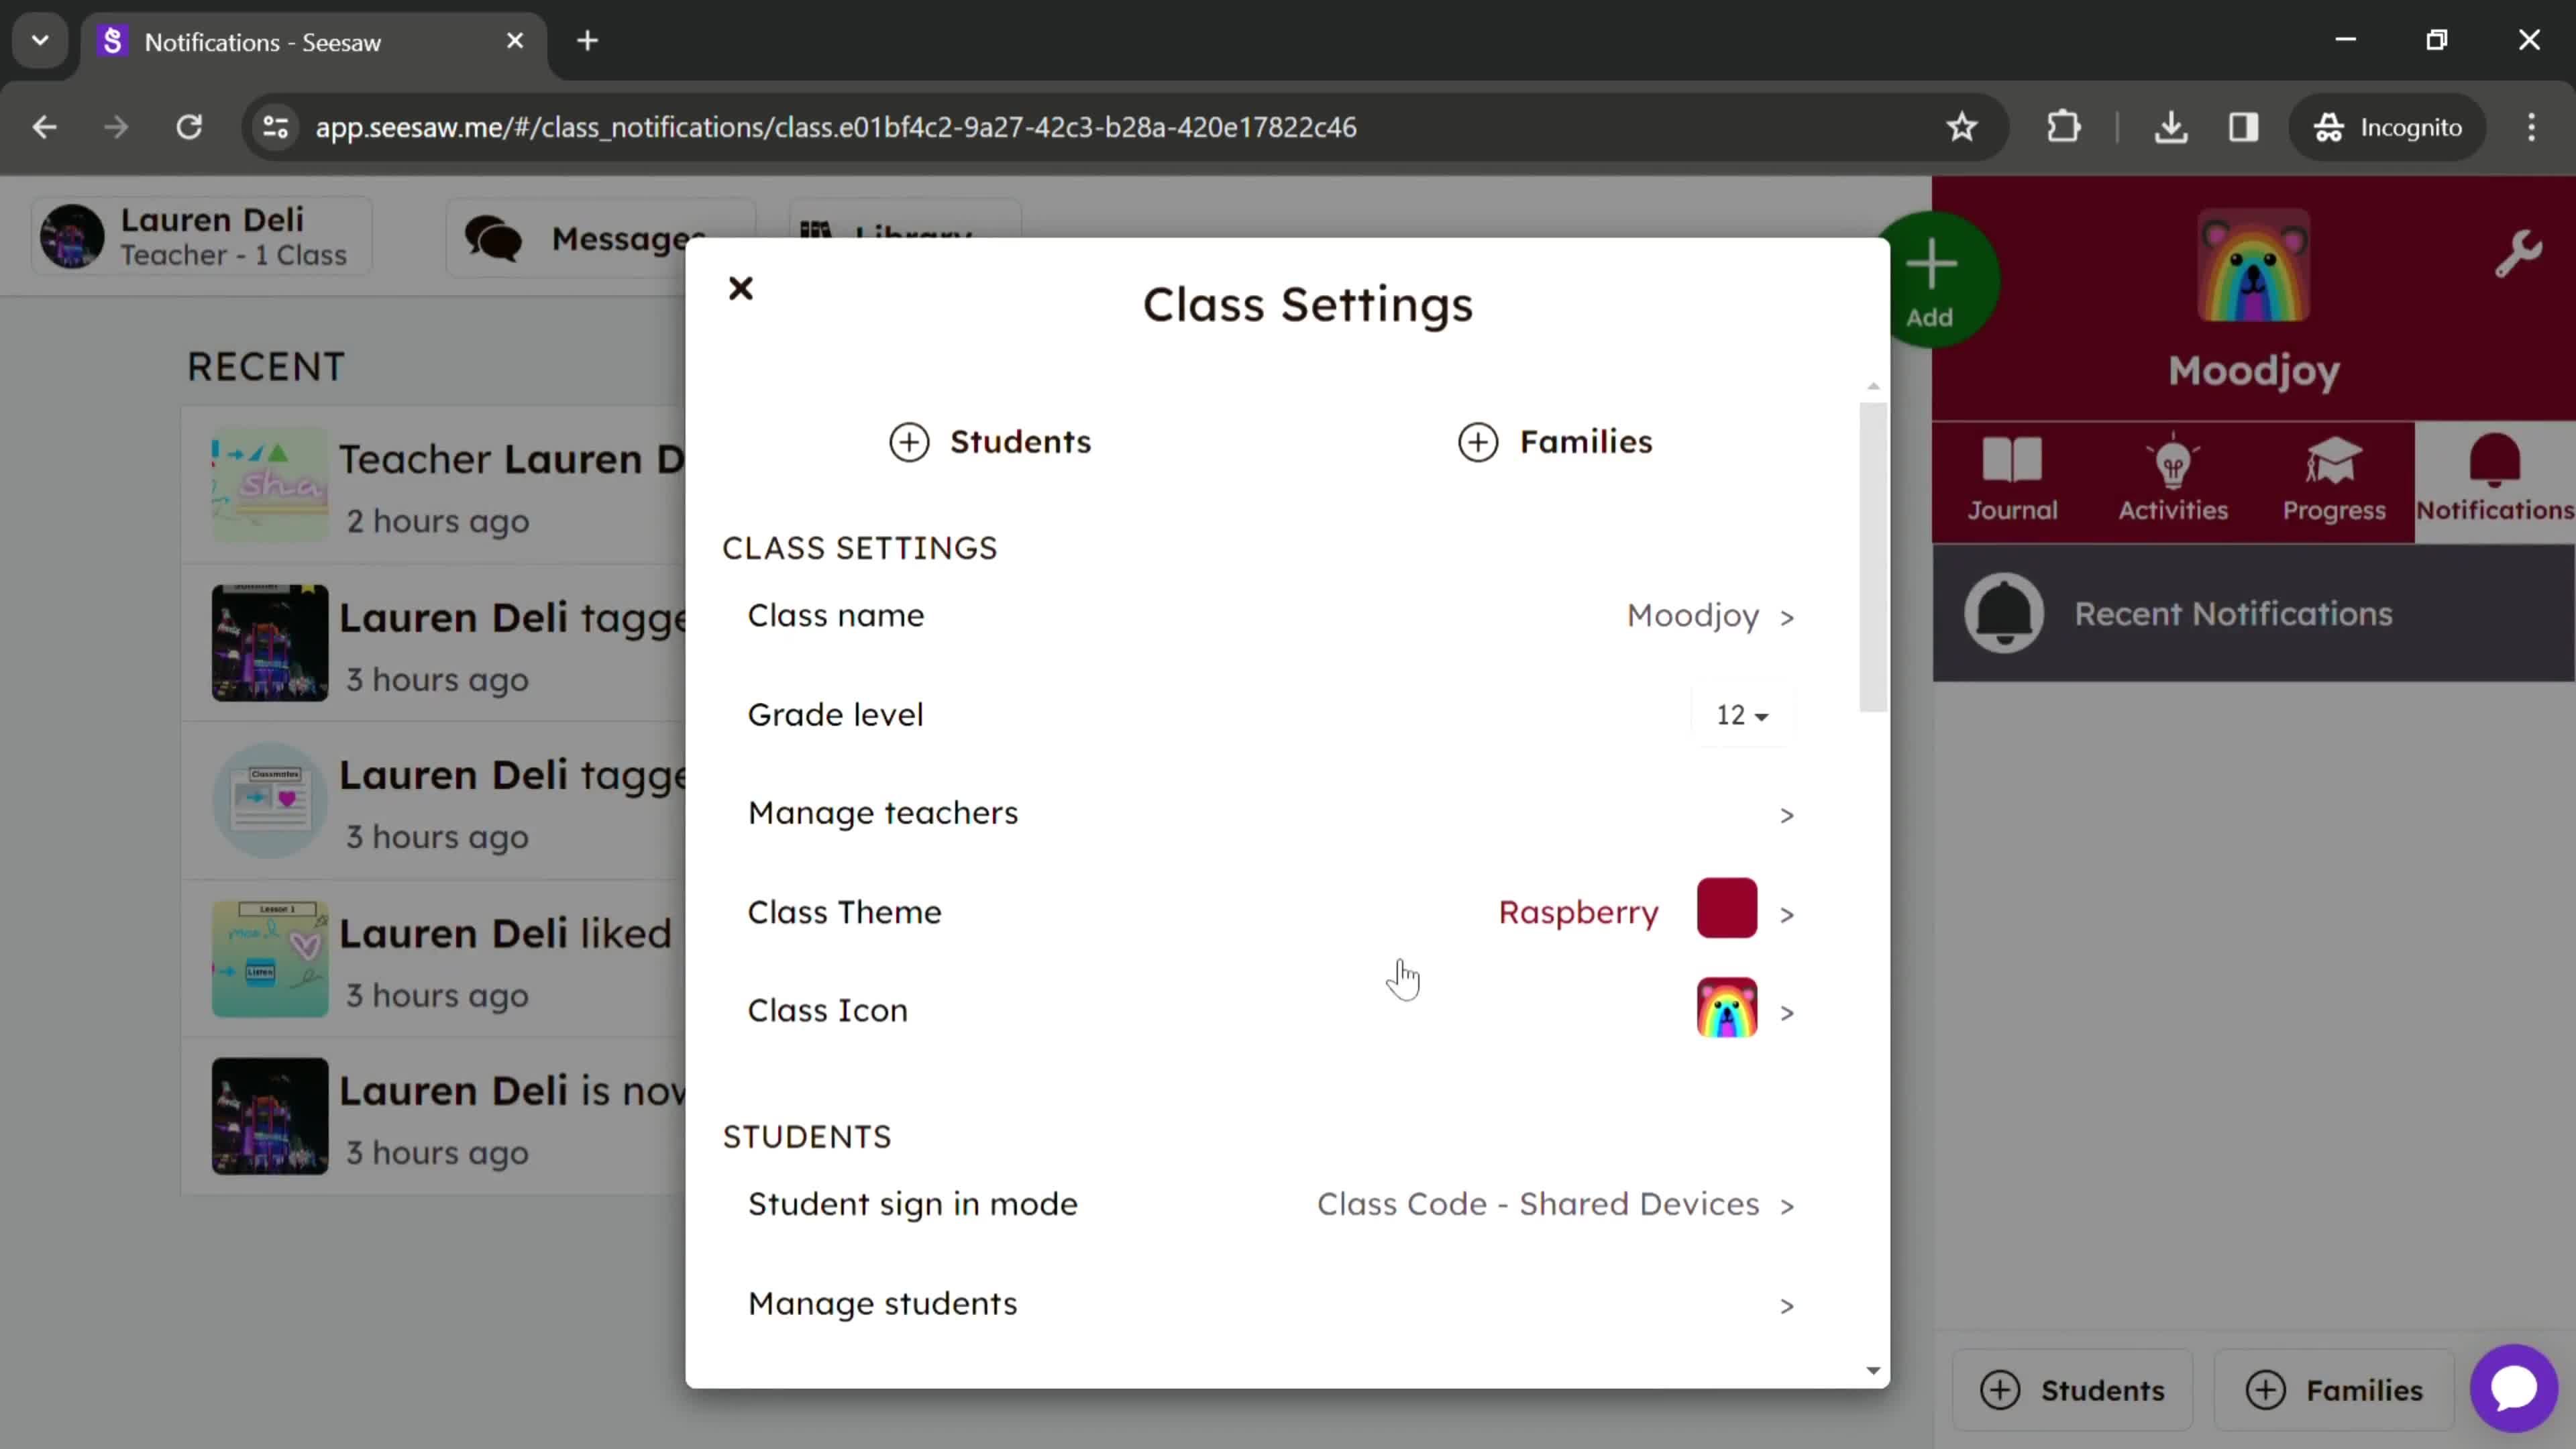Open the Progress panel
2576x1449 pixels.
(2334, 478)
